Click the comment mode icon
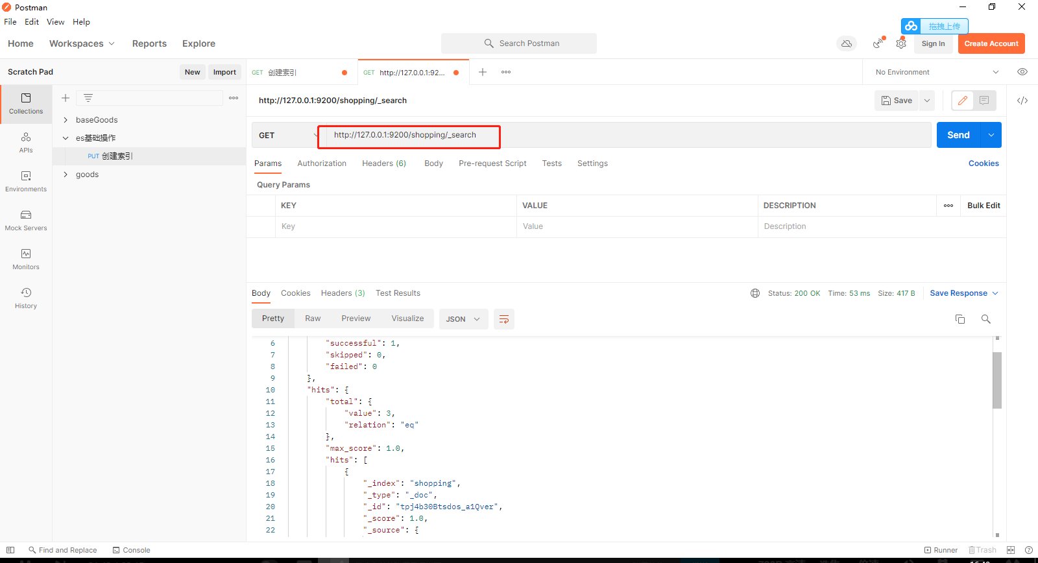 pos(984,101)
